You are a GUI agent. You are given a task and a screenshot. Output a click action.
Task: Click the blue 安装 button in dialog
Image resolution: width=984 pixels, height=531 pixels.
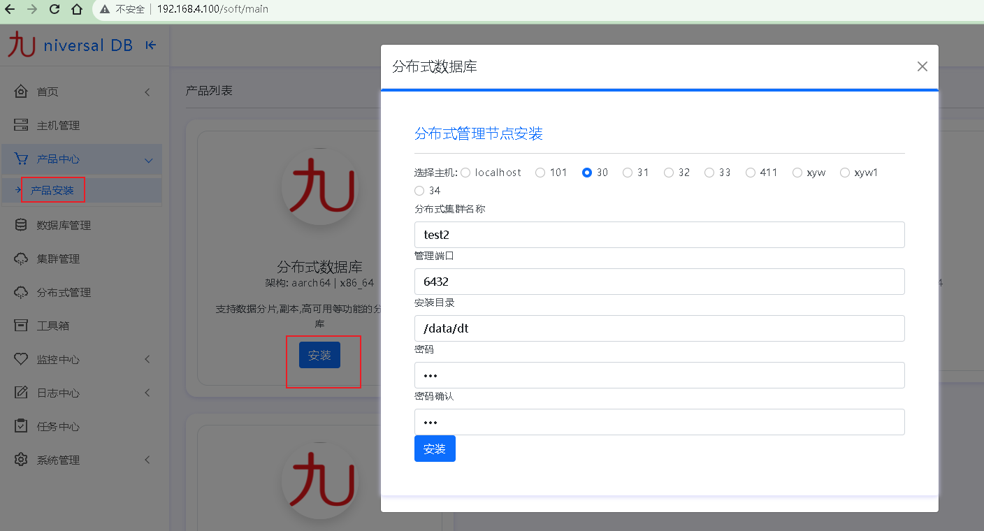(435, 449)
